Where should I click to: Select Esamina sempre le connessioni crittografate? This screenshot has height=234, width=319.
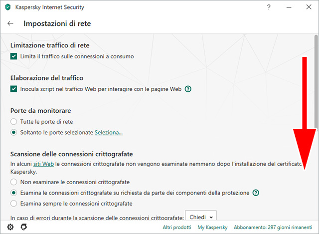point(13,204)
